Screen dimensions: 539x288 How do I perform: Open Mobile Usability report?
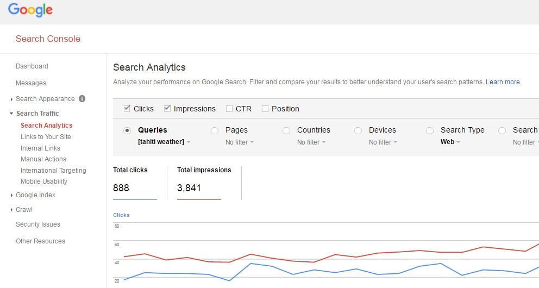tap(44, 181)
